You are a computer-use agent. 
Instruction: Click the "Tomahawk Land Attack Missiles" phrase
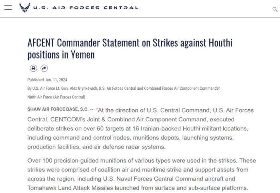pyautogui.click(x=66, y=188)
